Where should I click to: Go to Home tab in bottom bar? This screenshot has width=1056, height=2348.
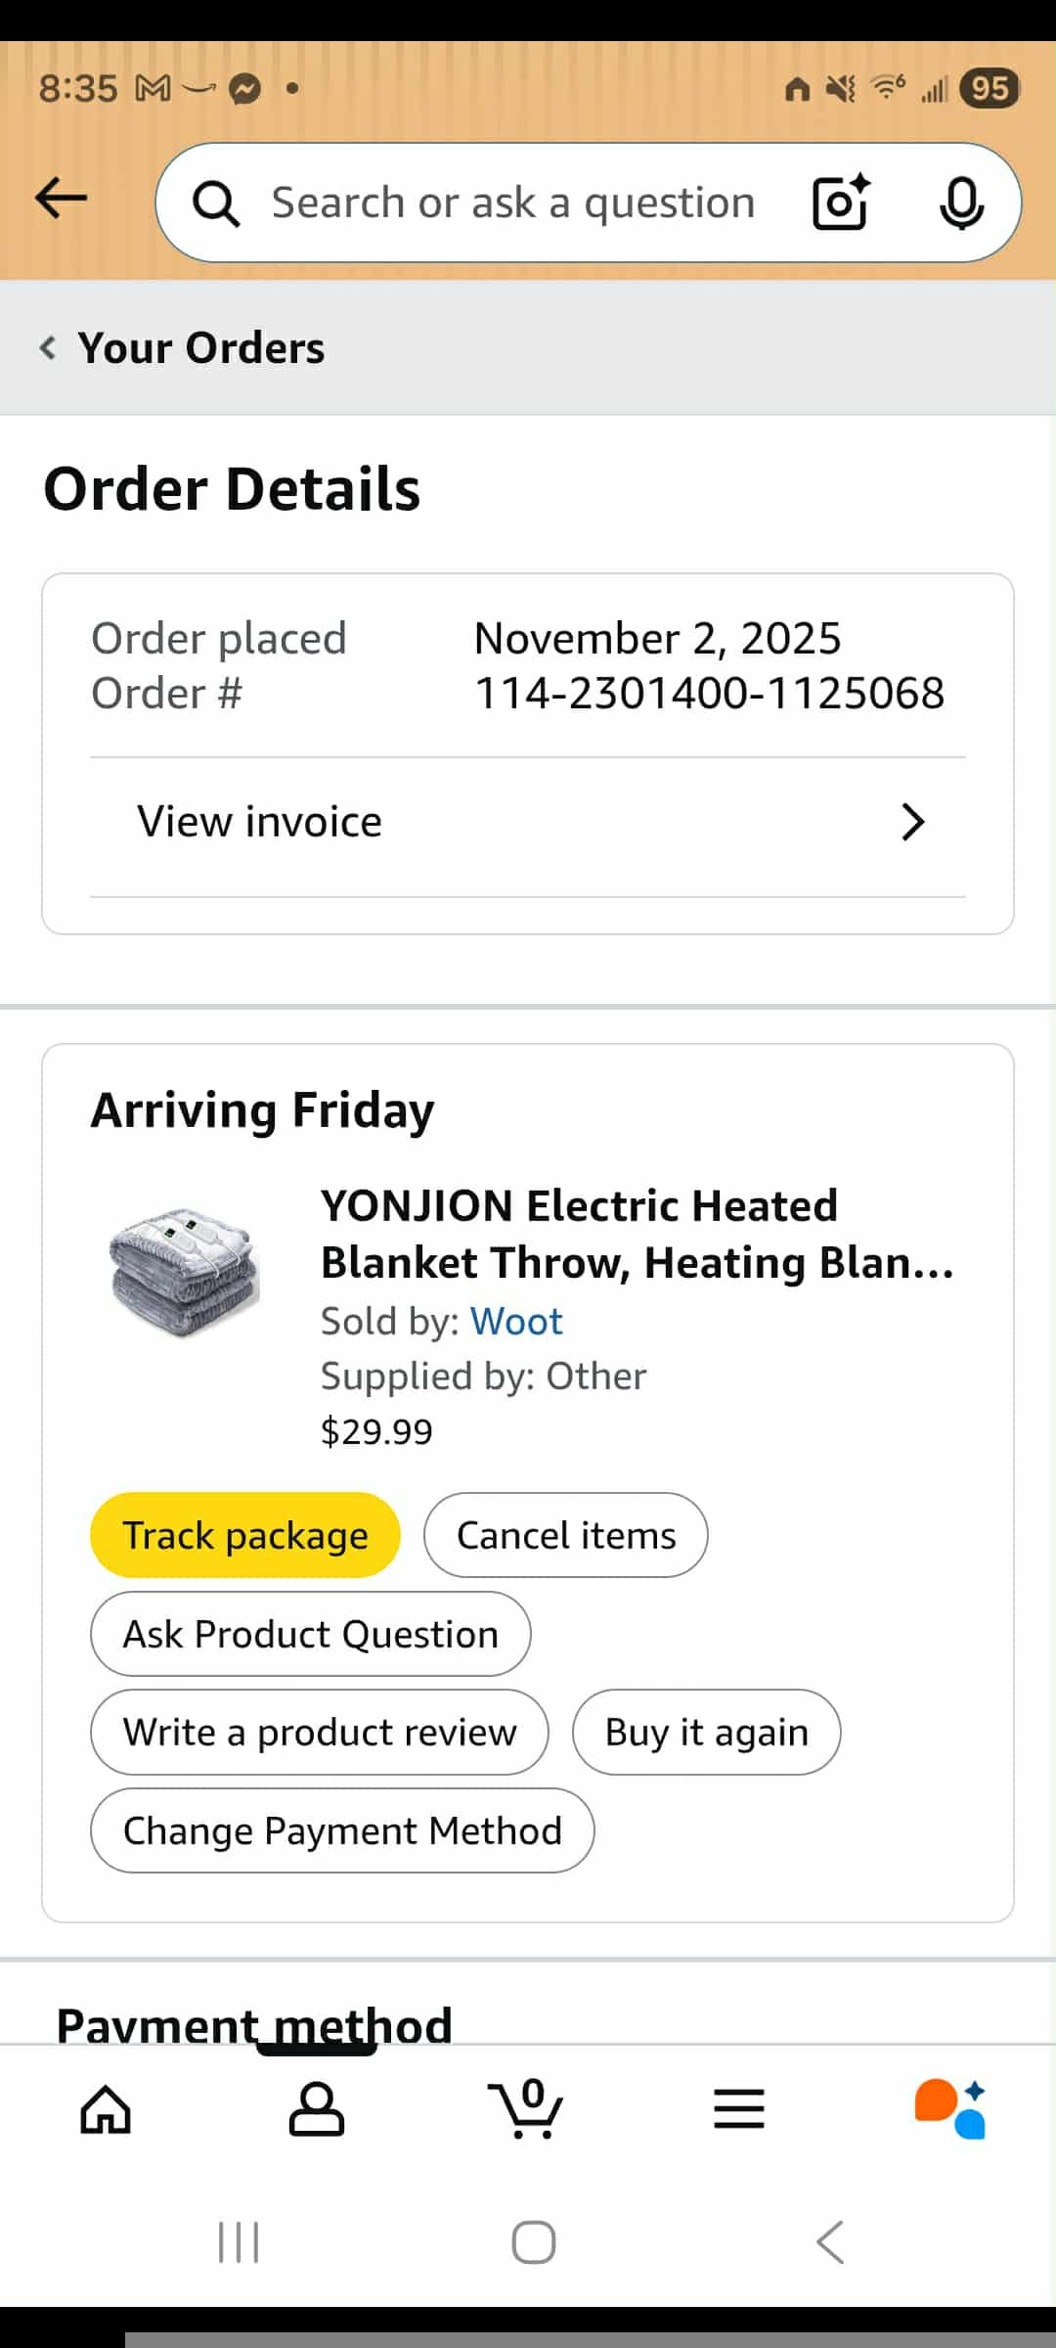106,2108
